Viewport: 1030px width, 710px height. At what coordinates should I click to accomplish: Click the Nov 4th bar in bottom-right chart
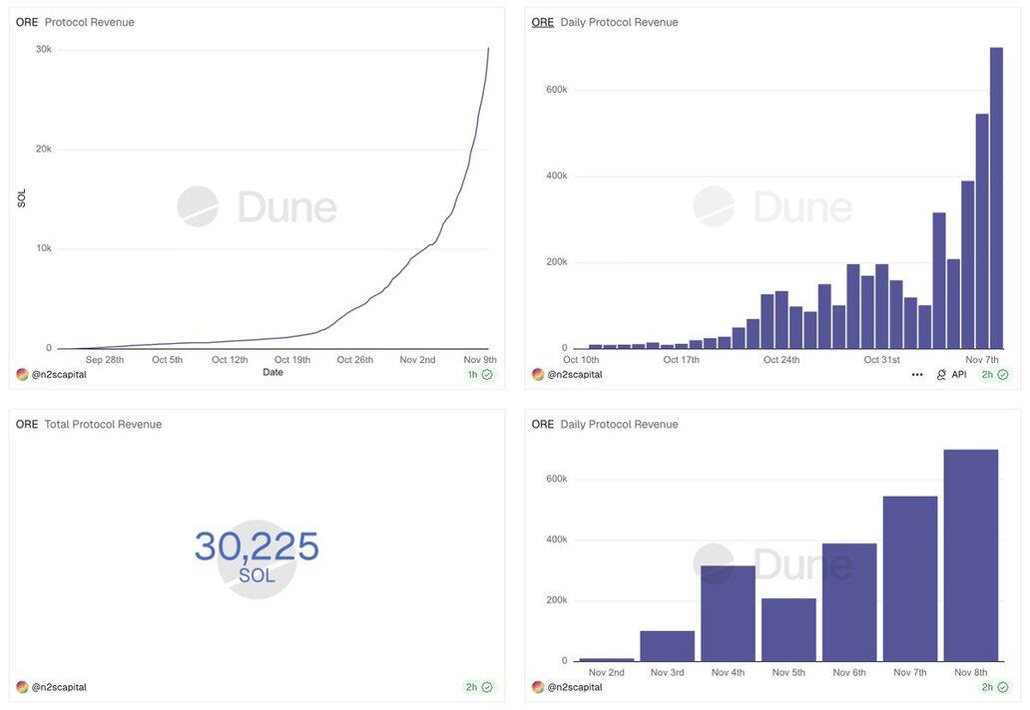tap(728, 613)
